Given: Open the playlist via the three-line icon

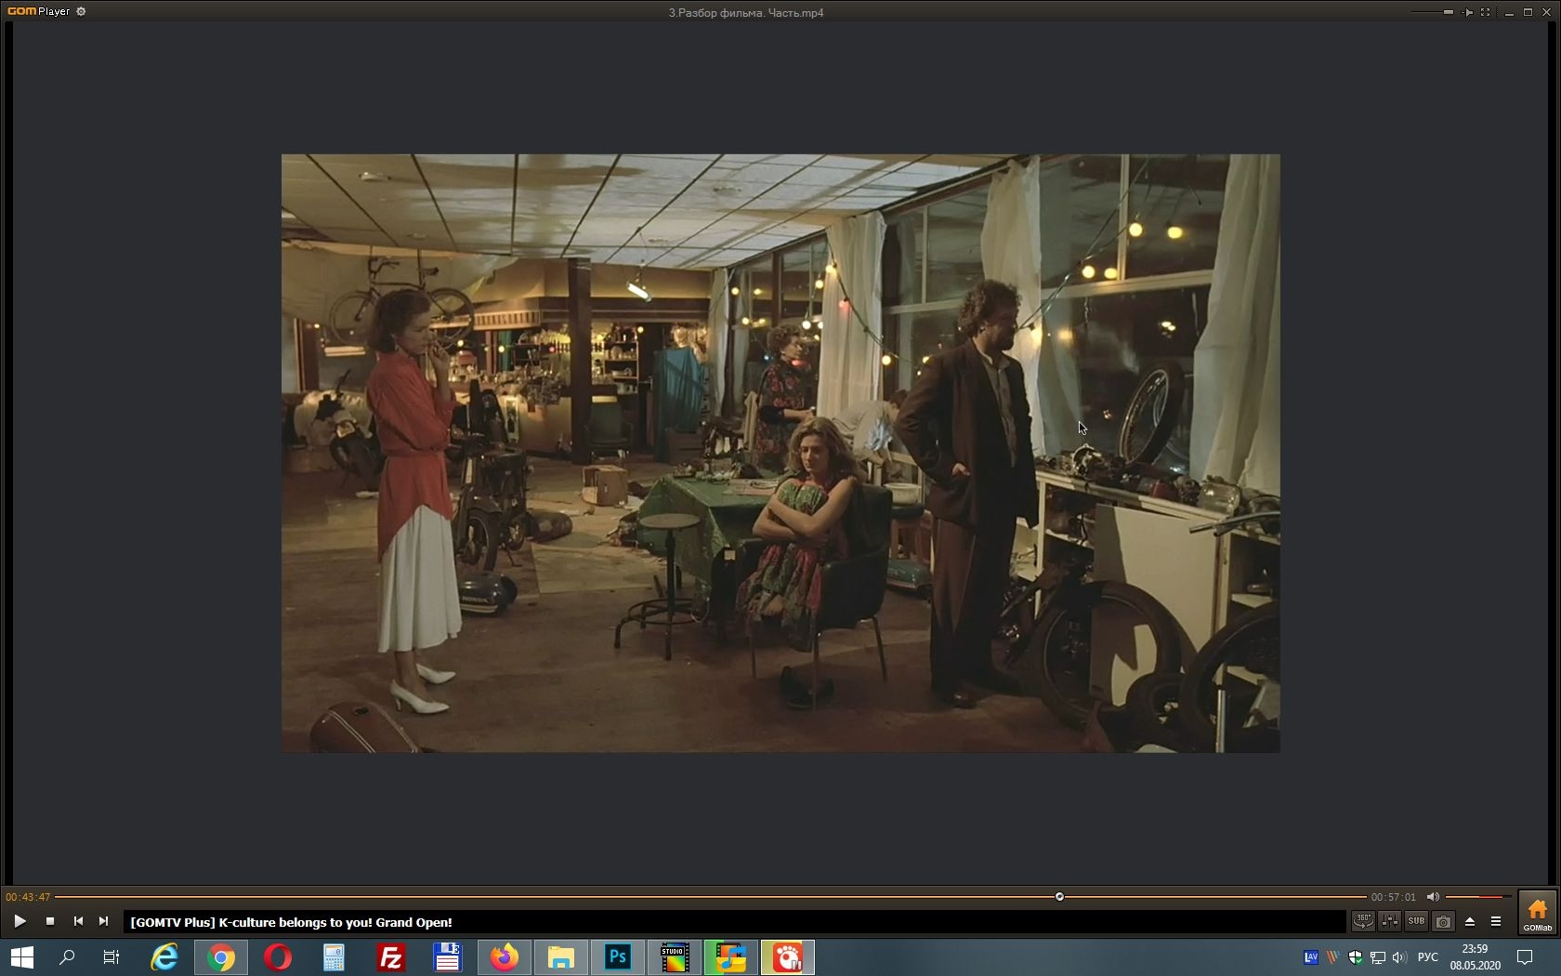Looking at the screenshot, I should tap(1496, 921).
